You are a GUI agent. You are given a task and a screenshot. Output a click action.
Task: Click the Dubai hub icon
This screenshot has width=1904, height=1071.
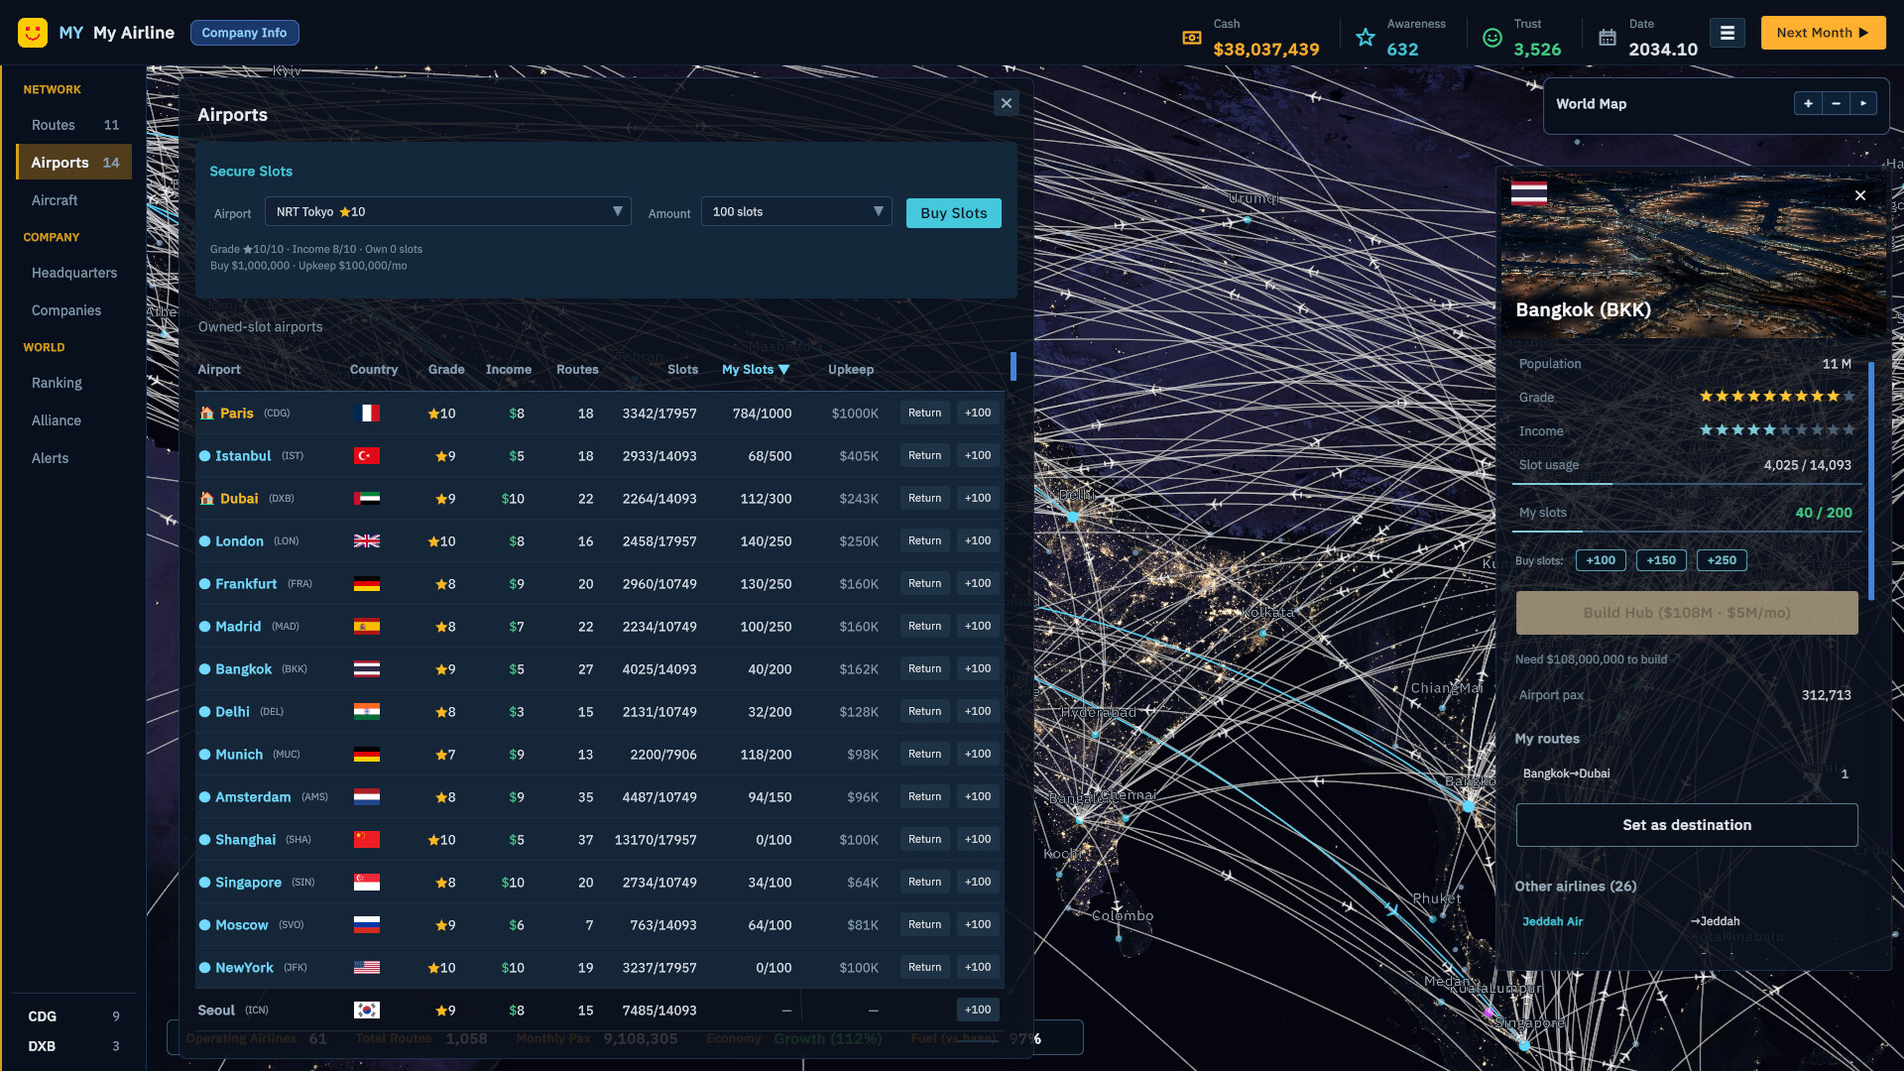click(206, 498)
